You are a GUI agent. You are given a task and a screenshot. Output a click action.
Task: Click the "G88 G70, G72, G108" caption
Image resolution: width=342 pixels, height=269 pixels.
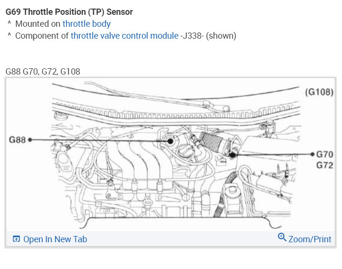(x=43, y=72)
